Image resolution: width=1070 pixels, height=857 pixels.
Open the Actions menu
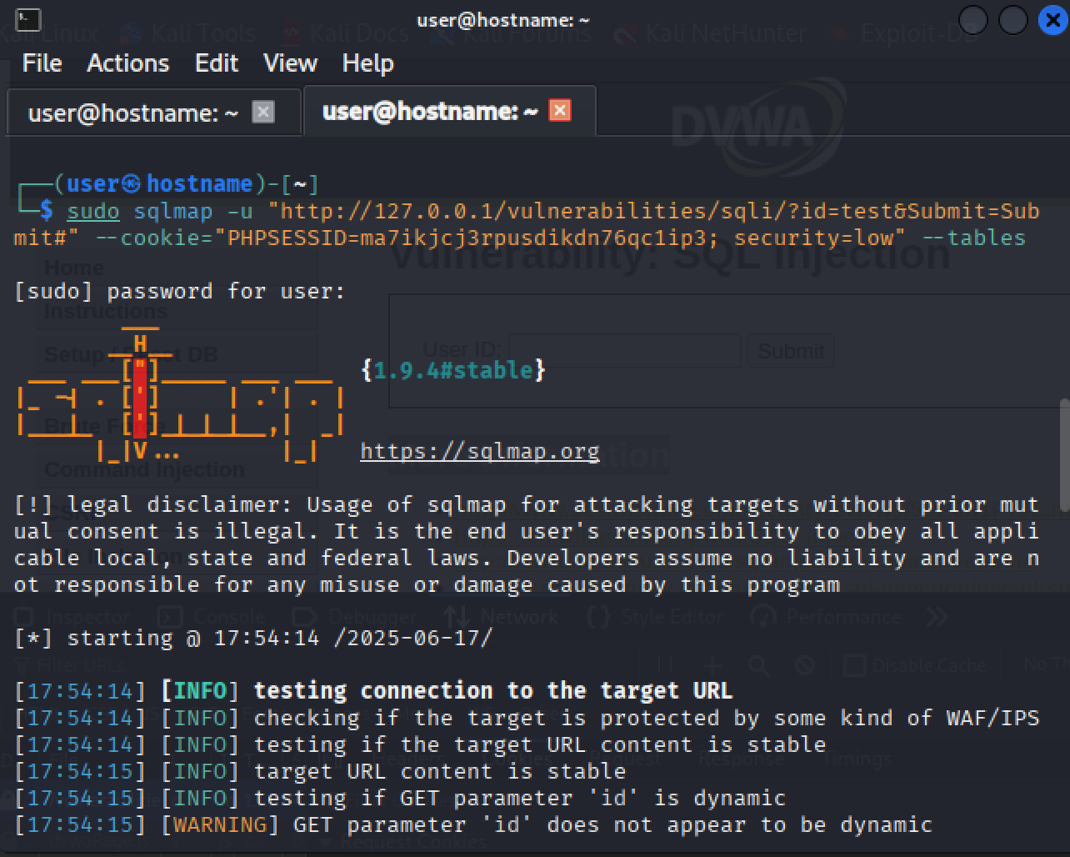pyautogui.click(x=127, y=63)
